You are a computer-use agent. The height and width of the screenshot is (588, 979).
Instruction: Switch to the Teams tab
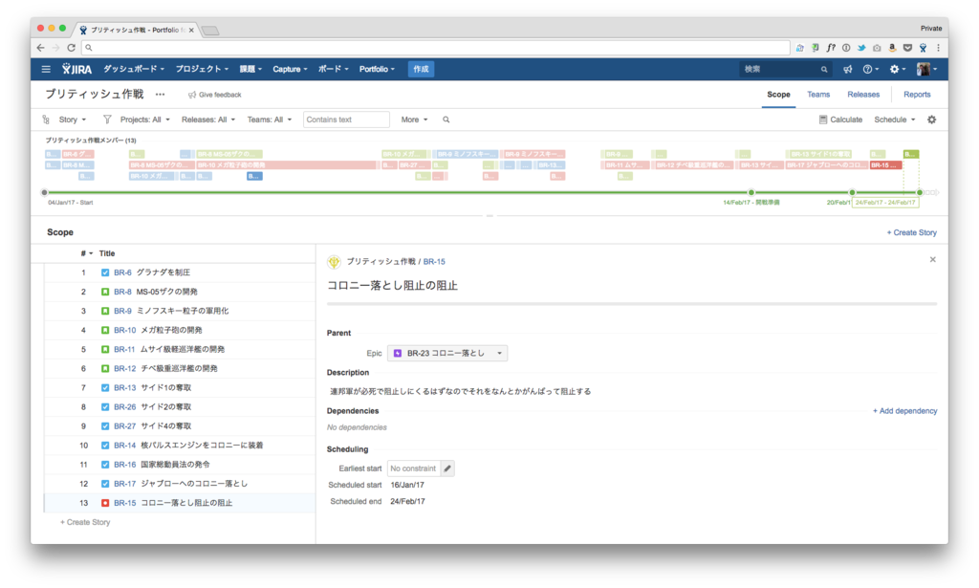pyautogui.click(x=818, y=95)
